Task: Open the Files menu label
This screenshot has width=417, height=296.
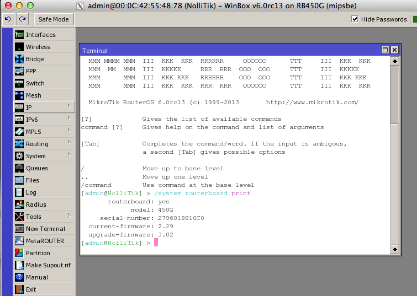Action: pos(33,180)
